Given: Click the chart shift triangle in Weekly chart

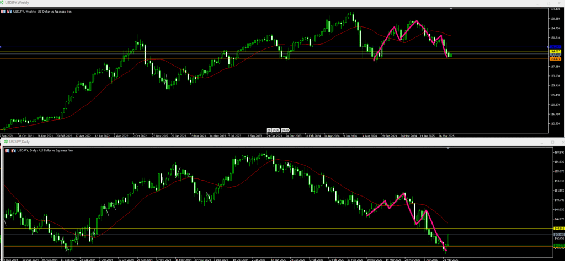Looking at the screenshot, I should (x=451, y=9).
